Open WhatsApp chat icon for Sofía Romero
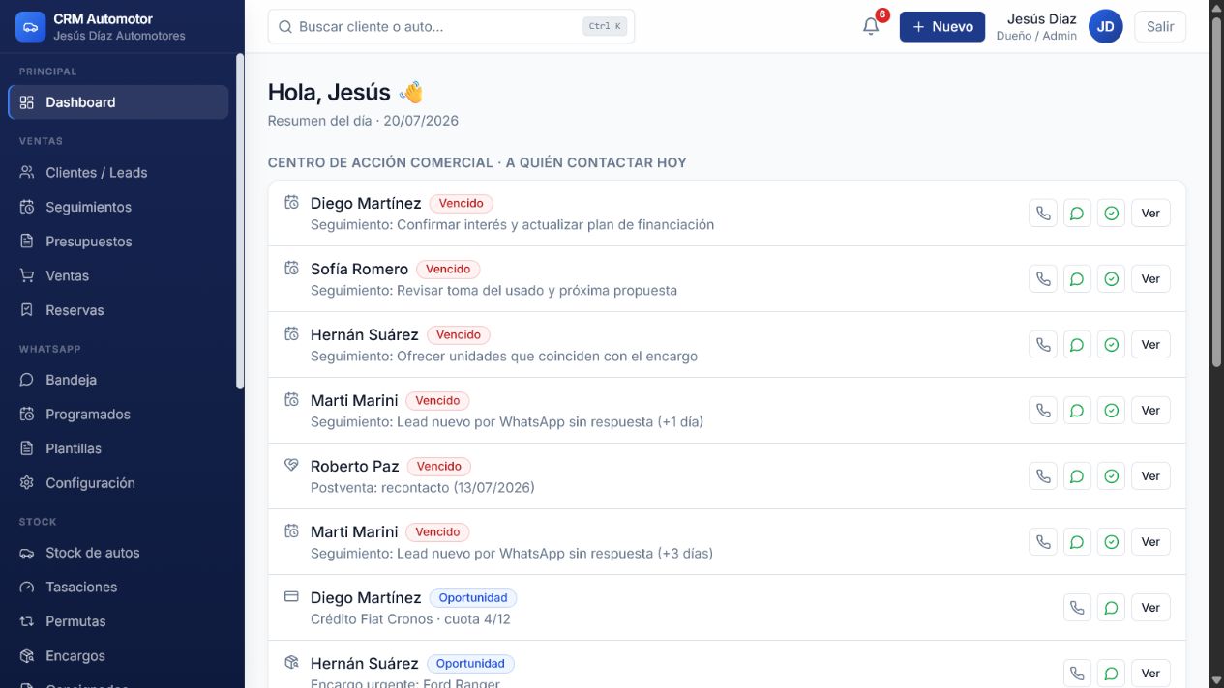 [x=1077, y=279]
